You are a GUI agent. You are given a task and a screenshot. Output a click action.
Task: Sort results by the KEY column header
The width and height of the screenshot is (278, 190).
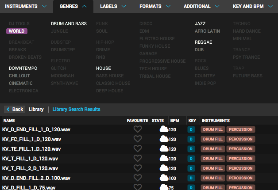[x=192, y=121]
